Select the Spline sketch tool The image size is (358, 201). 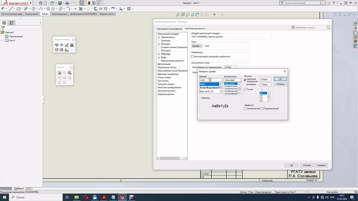point(53,9)
